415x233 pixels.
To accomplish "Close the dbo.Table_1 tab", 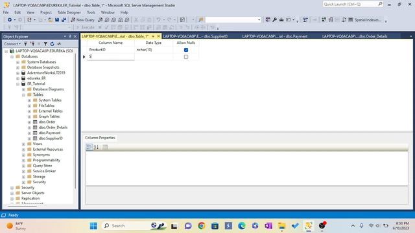I will tap(158, 36).
